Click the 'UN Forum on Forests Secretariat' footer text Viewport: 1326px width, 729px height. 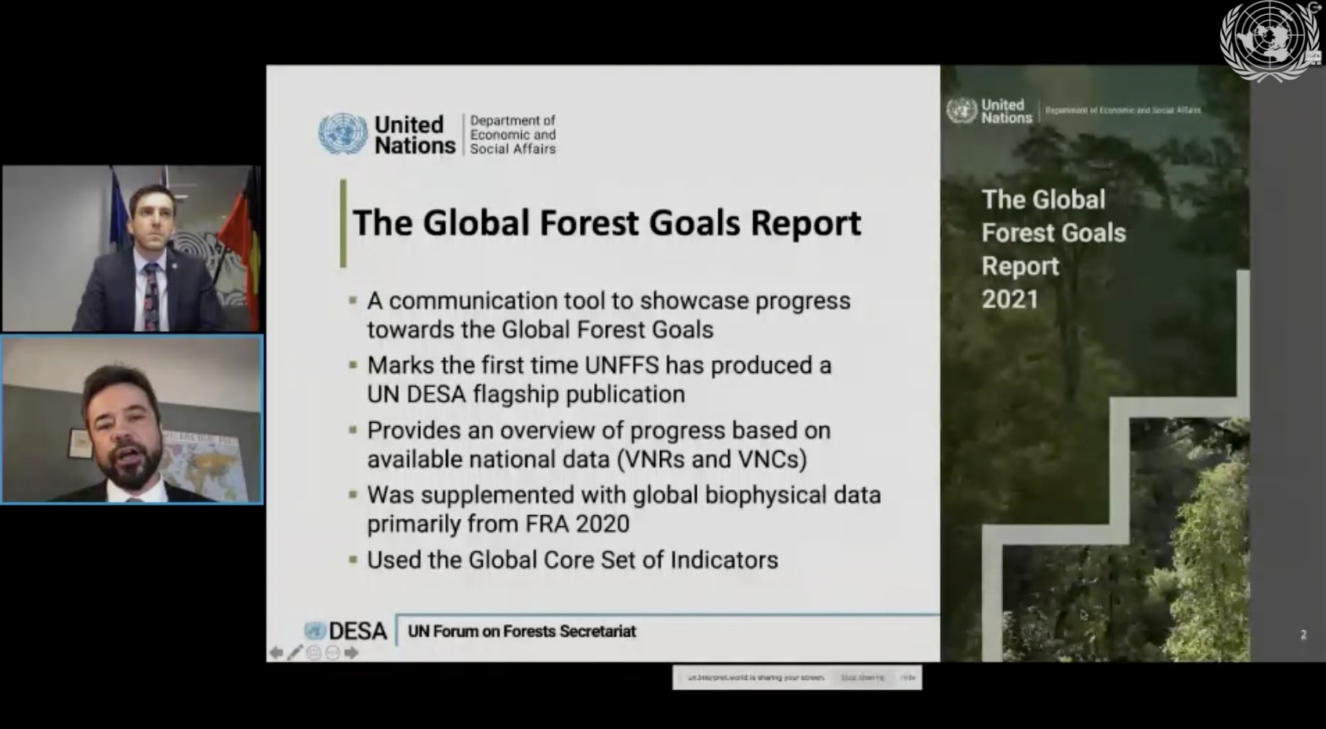(x=522, y=631)
